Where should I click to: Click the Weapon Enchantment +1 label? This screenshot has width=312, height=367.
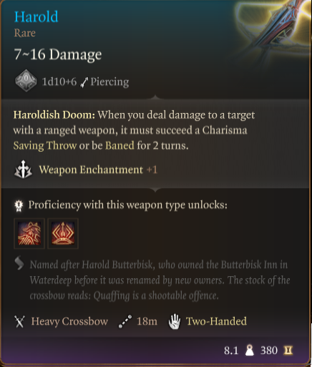click(98, 170)
